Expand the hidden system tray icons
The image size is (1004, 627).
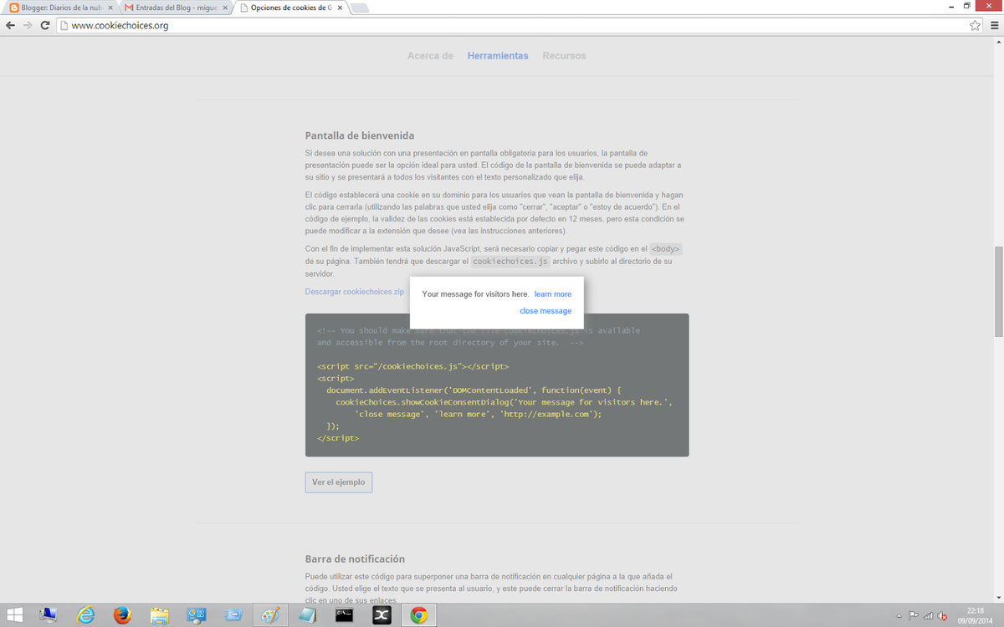tap(899, 616)
